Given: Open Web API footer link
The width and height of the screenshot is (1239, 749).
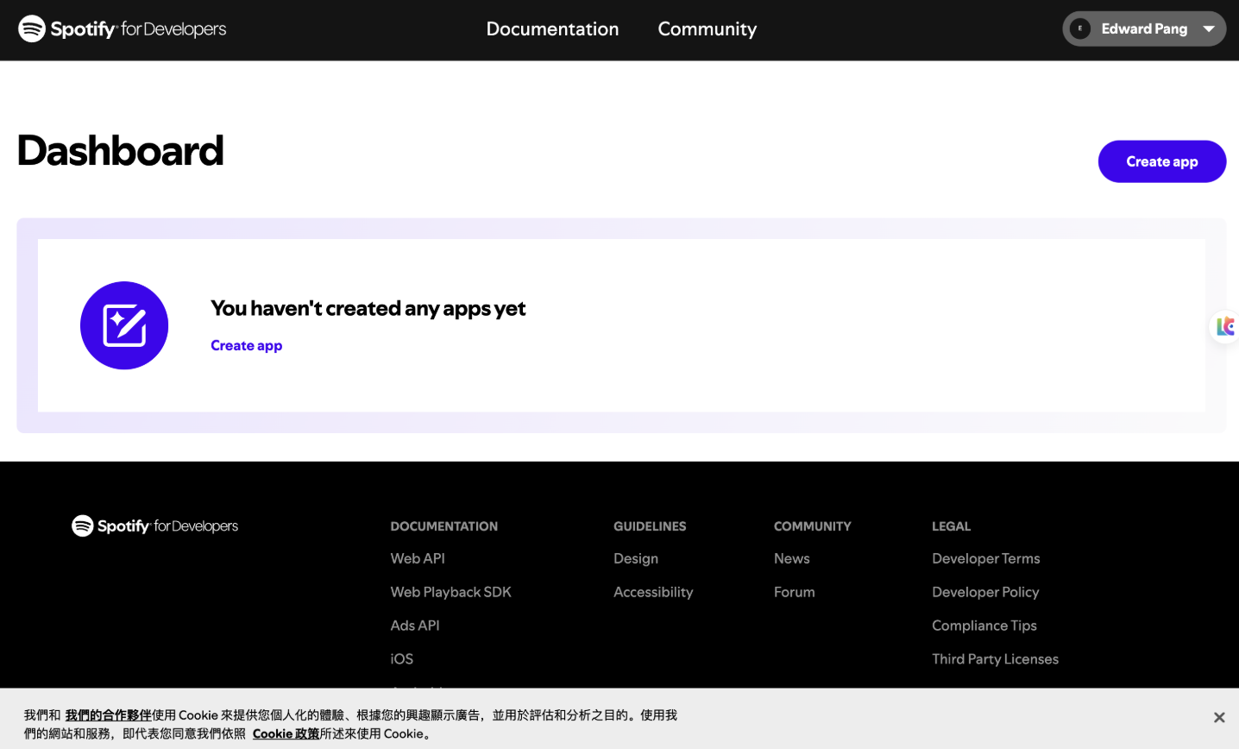Looking at the screenshot, I should coord(418,558).
